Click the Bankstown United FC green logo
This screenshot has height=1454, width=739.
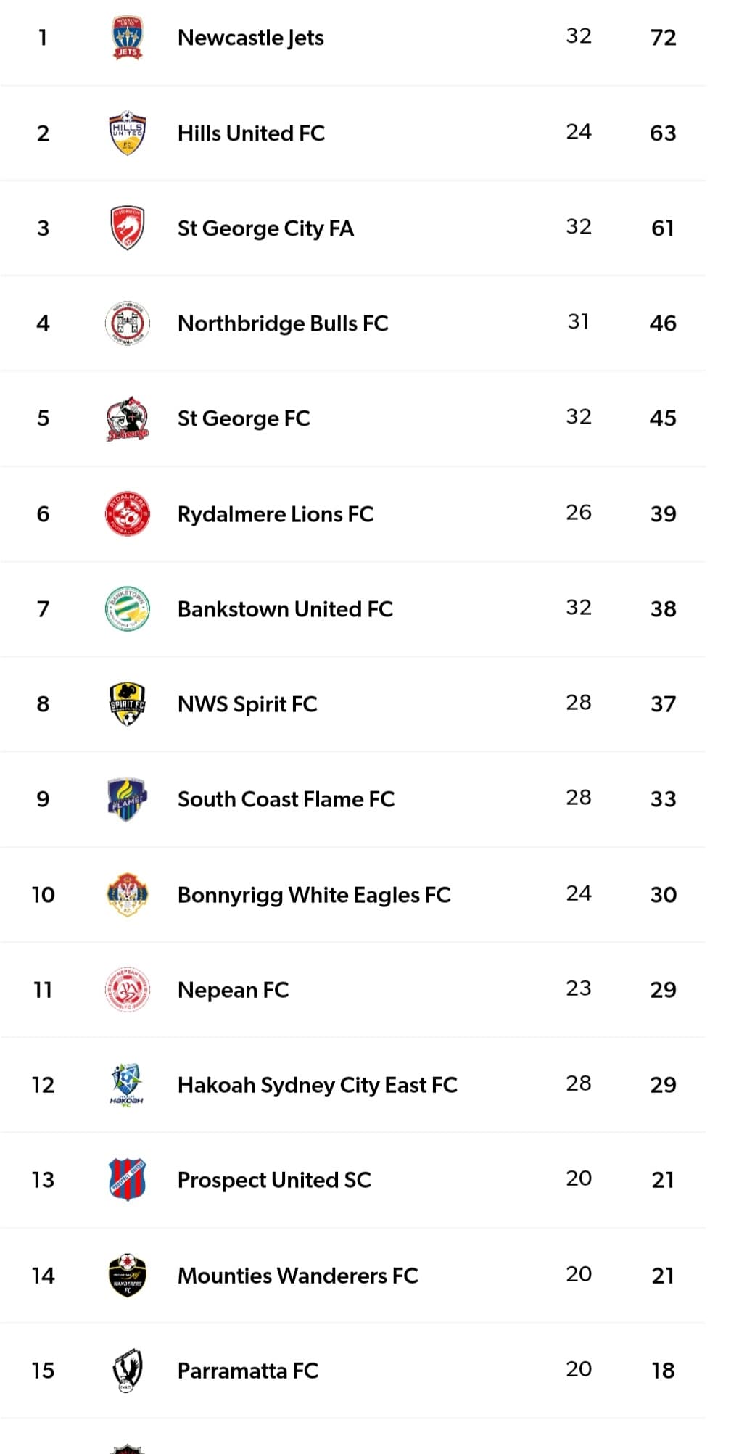point(127,609)
